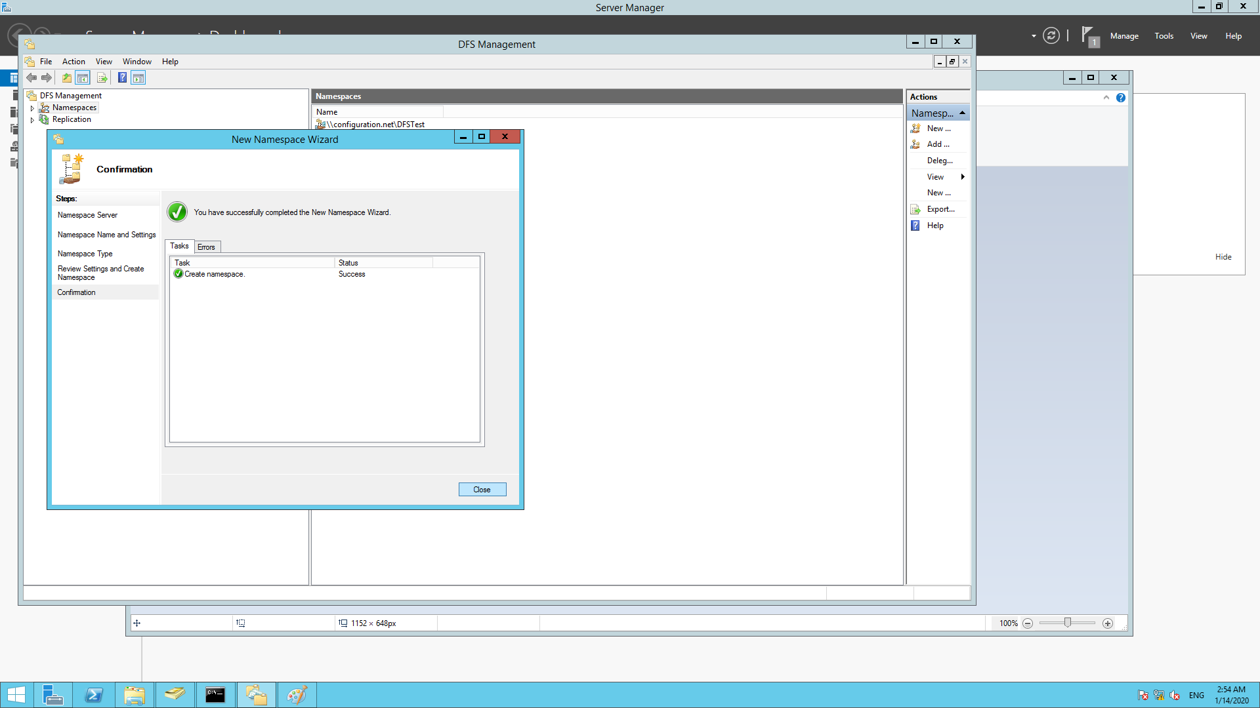Open the Action menu in DFS Management
The height and width of the screenshot is (708, 1260).
click(73, 61)
